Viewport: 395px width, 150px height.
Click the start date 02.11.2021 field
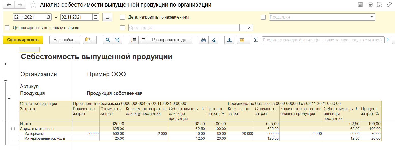coord(29,17)
